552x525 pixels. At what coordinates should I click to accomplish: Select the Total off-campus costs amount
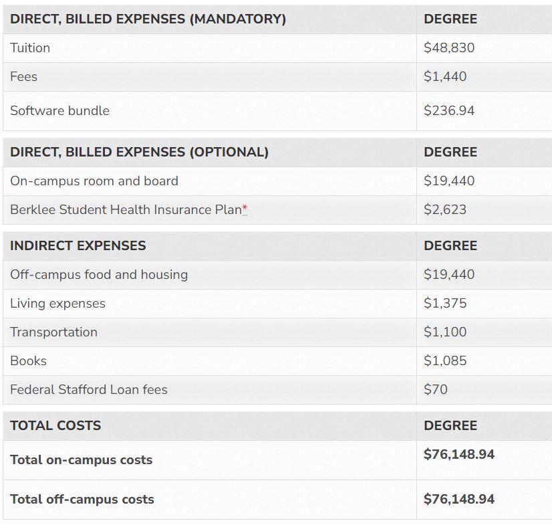(x=459, y=500)
